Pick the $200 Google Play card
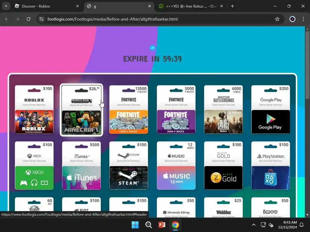Screen dimensions: 310x232 click(x=271, y=109)
